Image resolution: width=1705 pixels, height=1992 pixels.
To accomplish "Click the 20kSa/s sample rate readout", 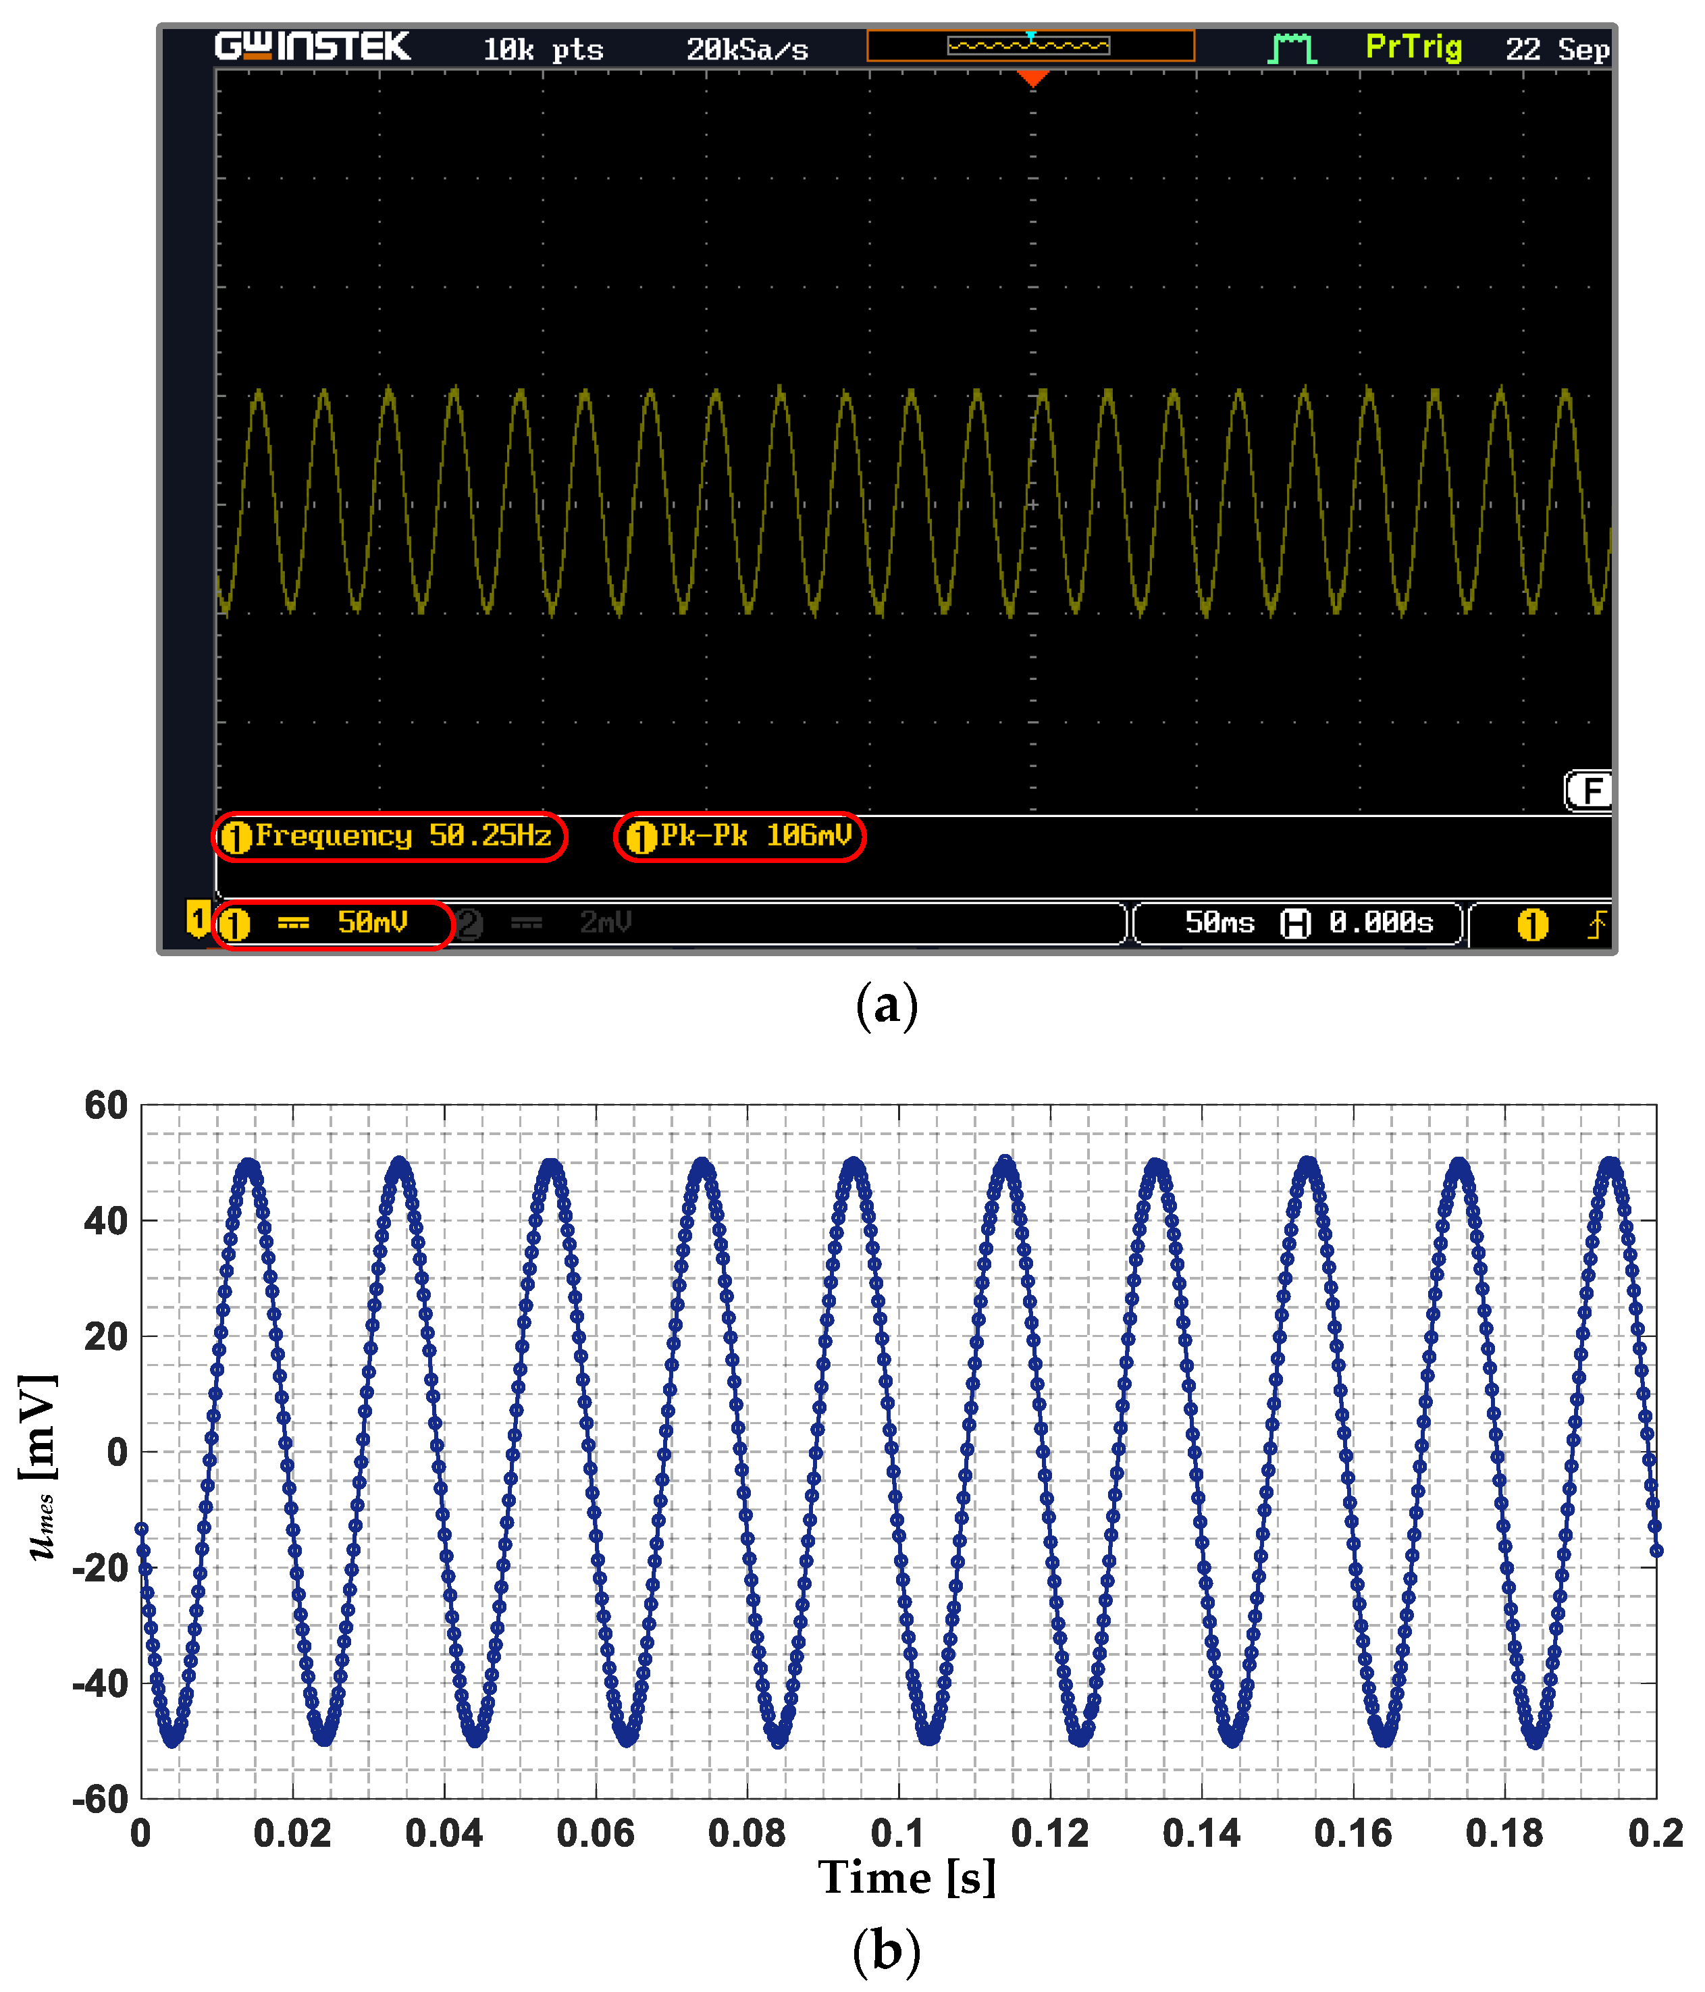I will [x=747, y=50].
